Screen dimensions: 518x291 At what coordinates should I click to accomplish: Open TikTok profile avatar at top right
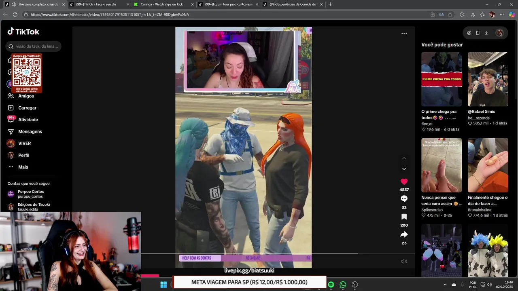(499, 33)
